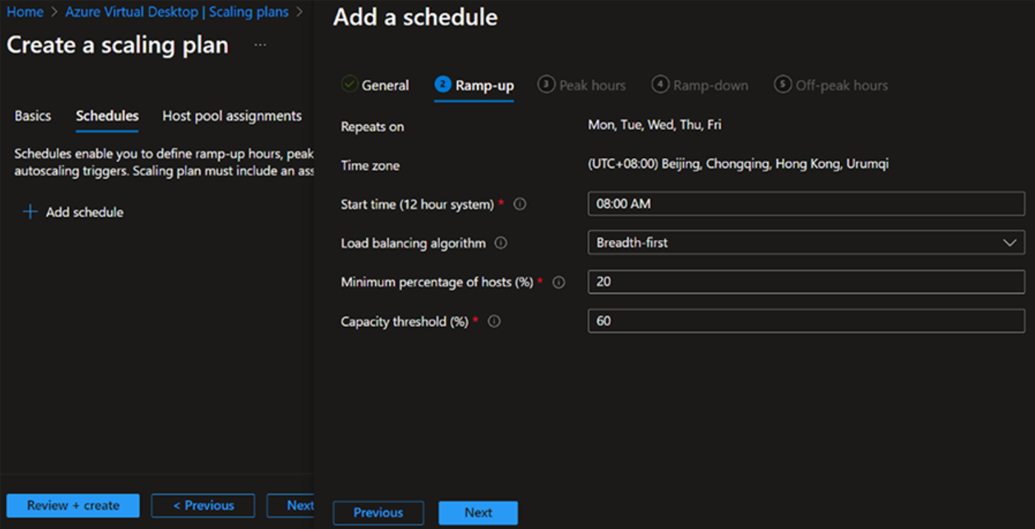This screenshot has width=1035, height=529.
Task: Click info icon for Minimum percentage of hosts
Action: point(559,283)
